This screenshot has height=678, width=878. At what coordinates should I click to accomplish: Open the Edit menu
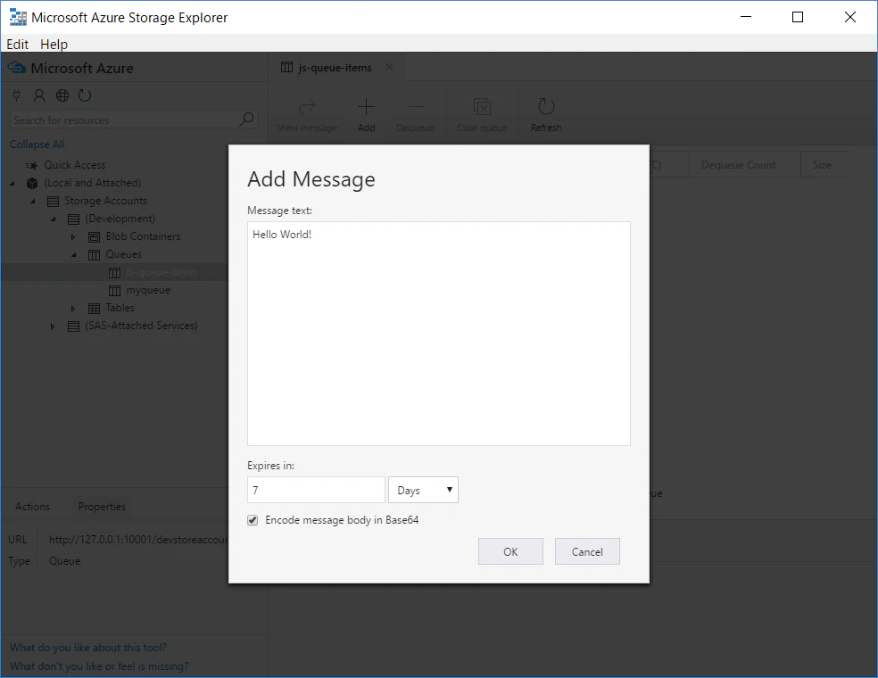coord(17,45)
